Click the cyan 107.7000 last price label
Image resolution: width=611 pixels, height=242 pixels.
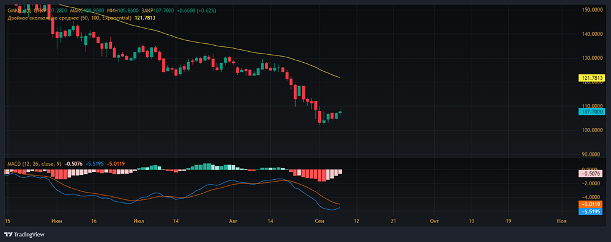click(591, 112)
